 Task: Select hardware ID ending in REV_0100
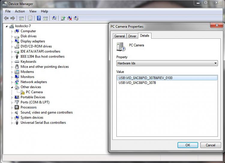pyautogui.click(x=167, y=78)
